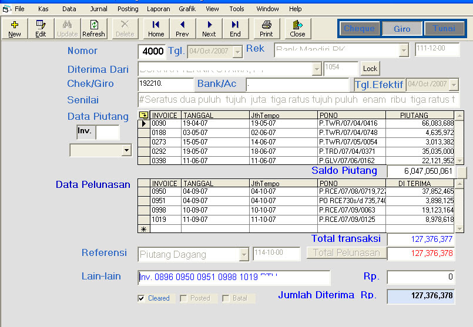Click the Lain-lain Rp. amount field

(x=421, y=277)
